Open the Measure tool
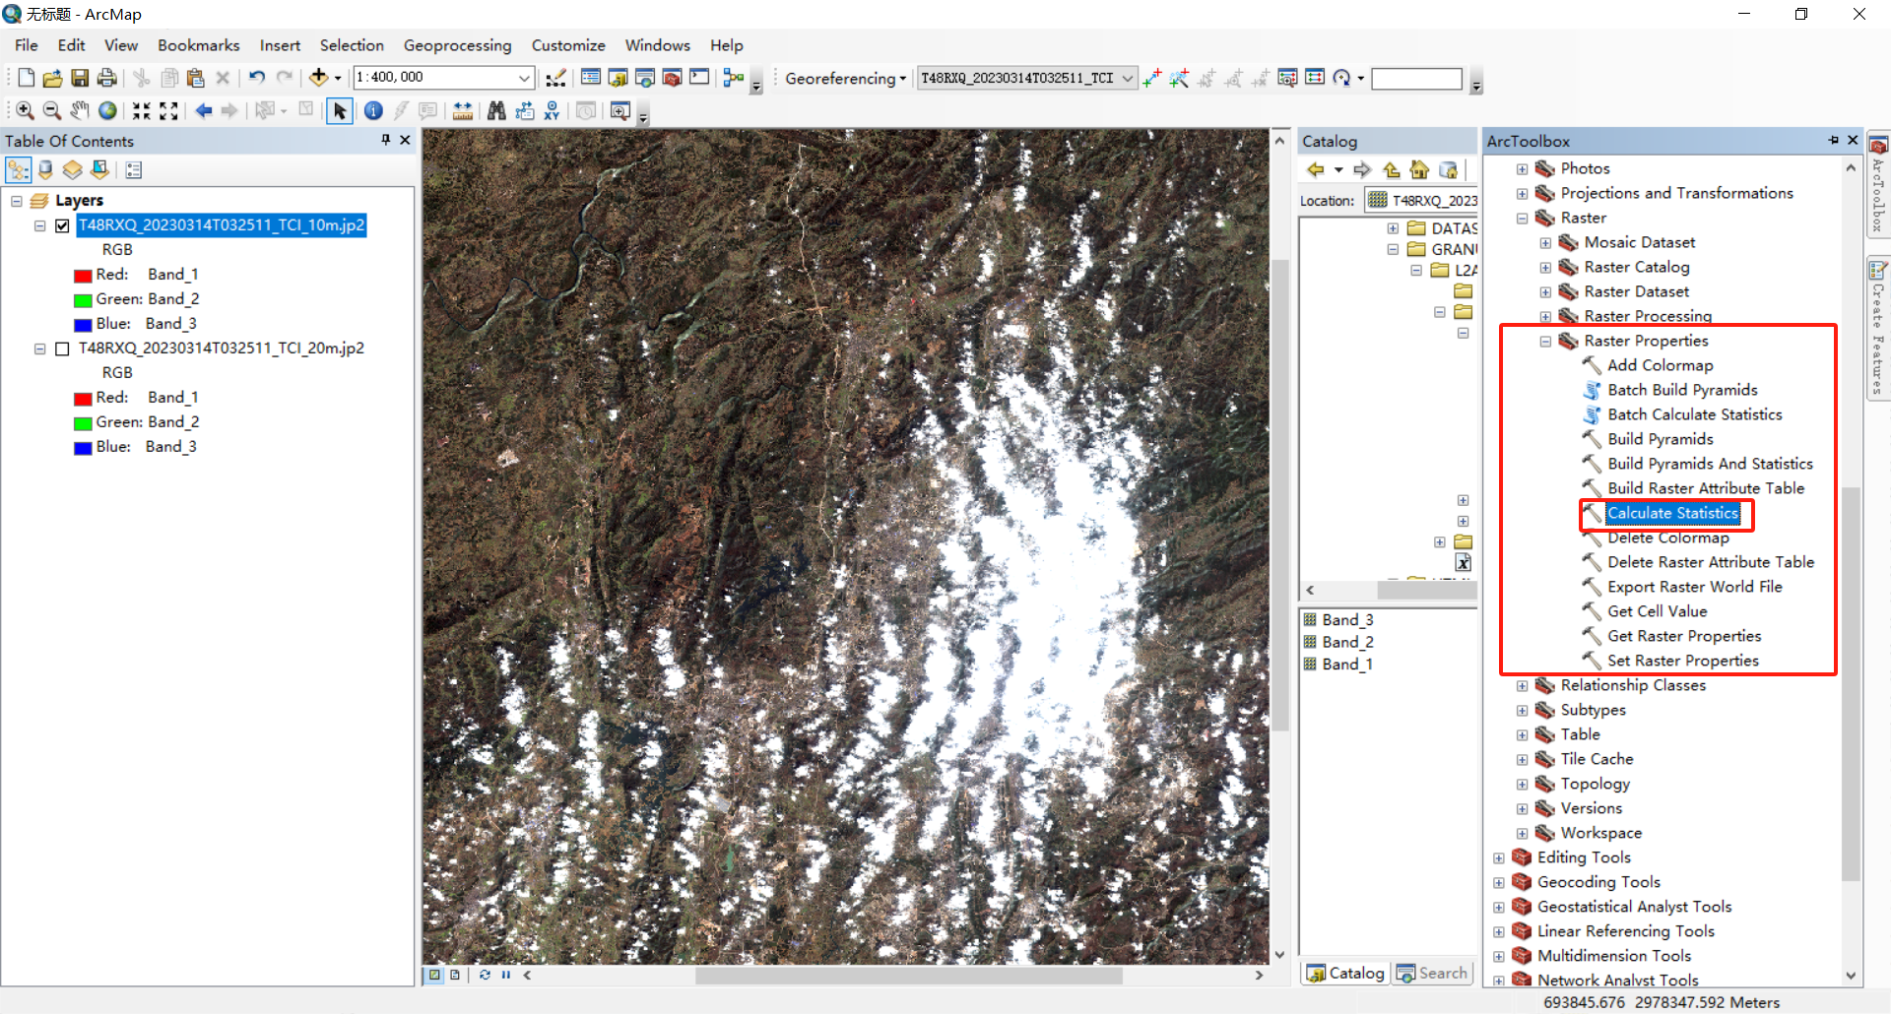The height and width of the screenshot is (1014, 1891). [462, 111]
